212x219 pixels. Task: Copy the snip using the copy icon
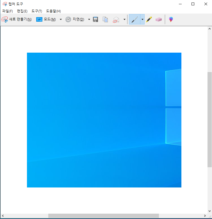point(105,19)
